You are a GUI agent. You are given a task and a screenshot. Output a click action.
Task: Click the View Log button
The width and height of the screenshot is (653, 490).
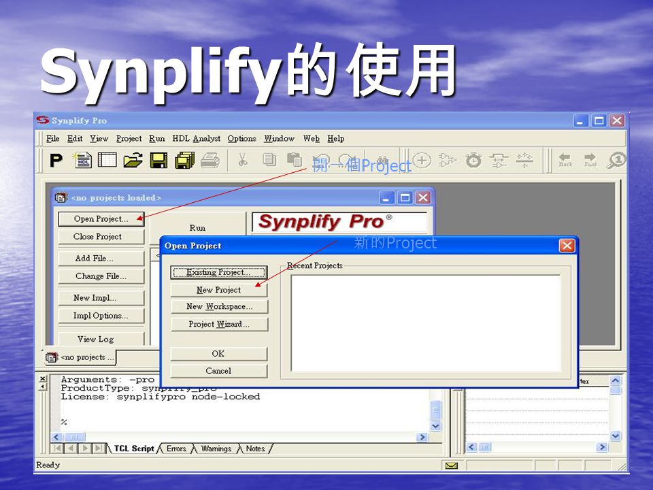(101, 339)
